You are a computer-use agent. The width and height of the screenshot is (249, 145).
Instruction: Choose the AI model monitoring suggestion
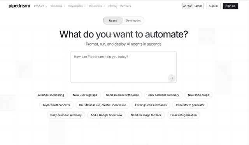pos(51,95)
